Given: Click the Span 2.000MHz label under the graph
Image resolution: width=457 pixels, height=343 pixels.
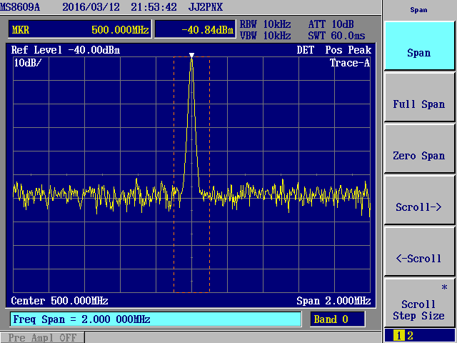Looking at the screenshot, I should (x=333, y=301).
